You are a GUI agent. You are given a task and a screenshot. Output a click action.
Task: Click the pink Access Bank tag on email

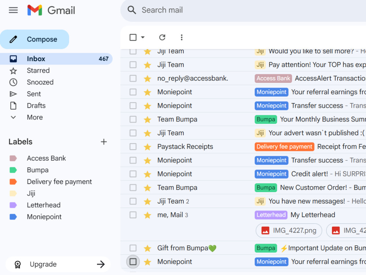(273, 78)
